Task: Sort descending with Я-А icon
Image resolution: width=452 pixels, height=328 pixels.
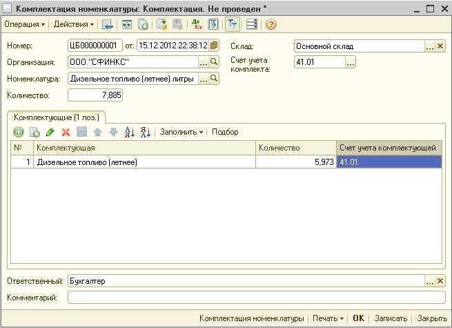Action: pos(146,132)
